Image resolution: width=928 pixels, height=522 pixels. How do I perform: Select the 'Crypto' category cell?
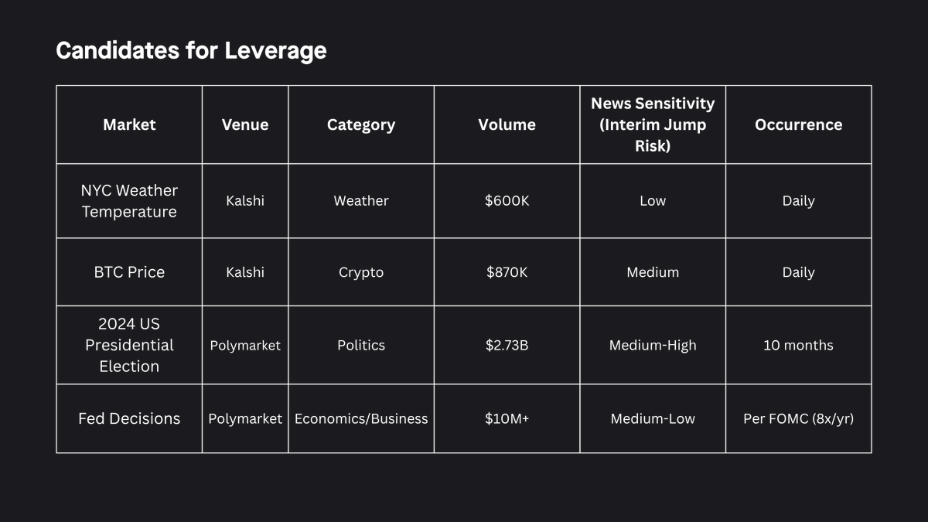361,272
